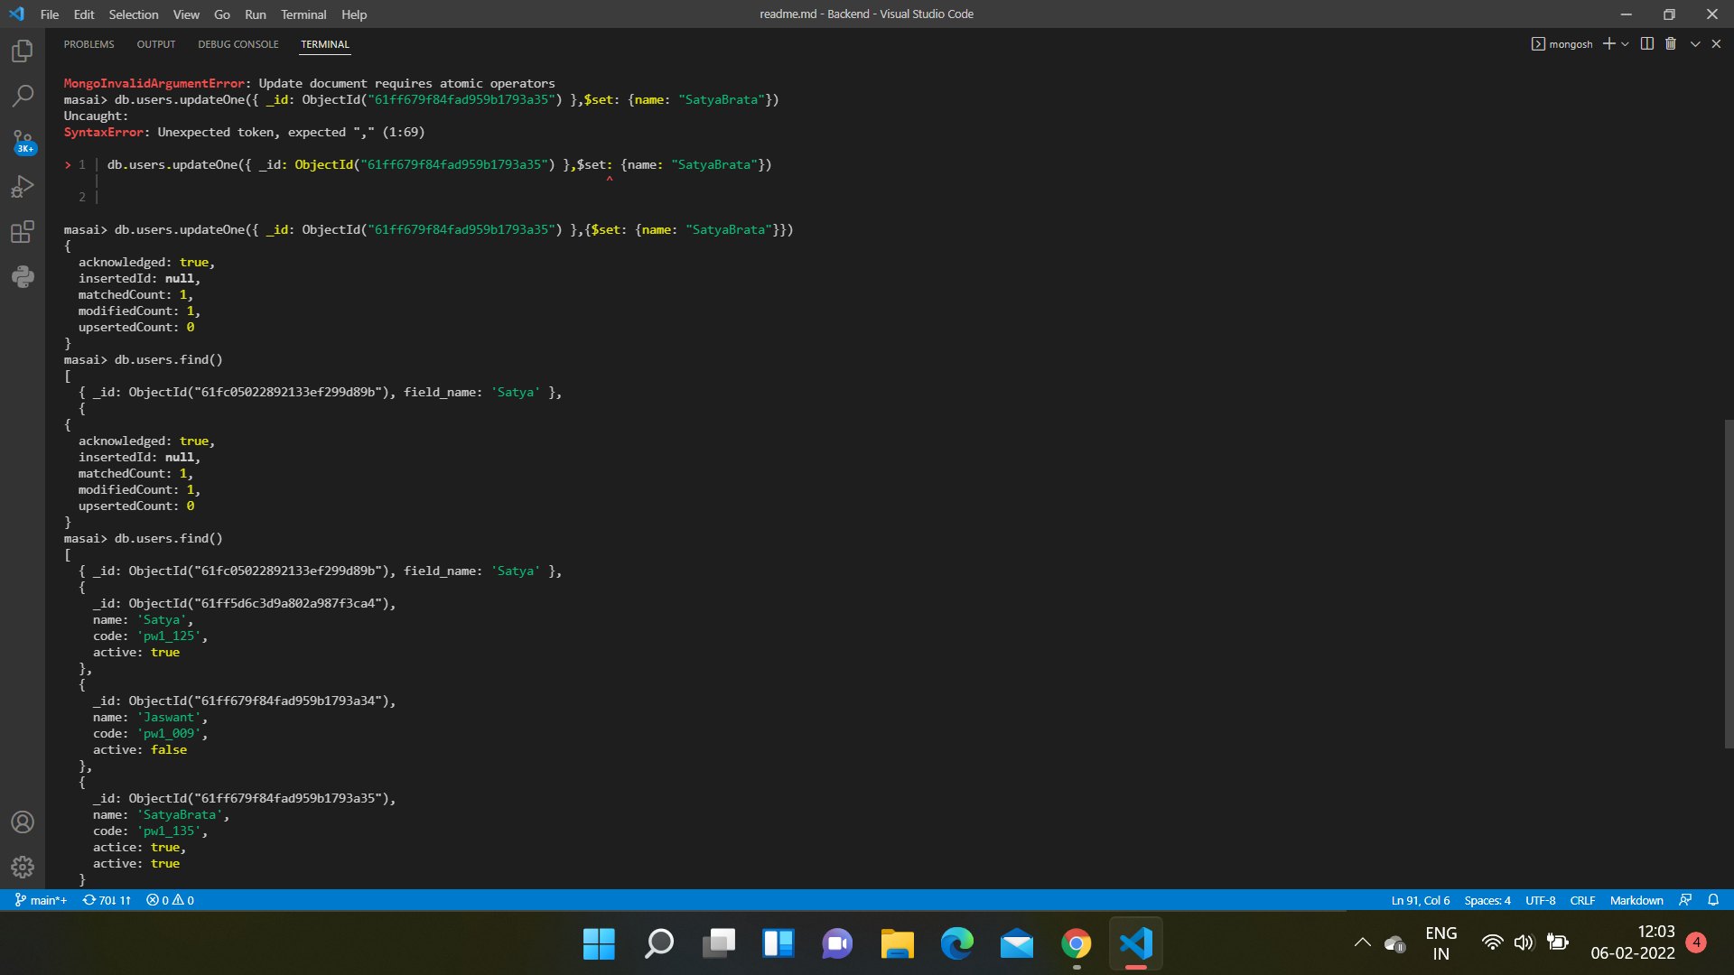Change the Markdown language mode

point(1636,900)
